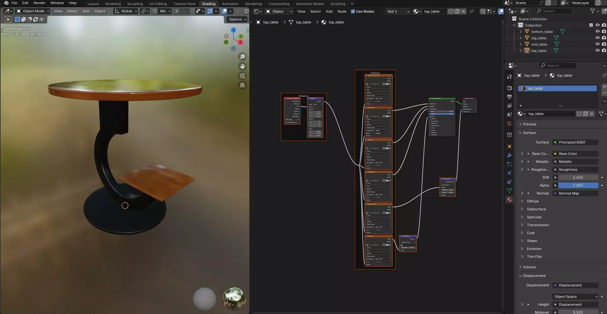This screenshot has height=314, width=607.
Task: Expand the Volume panel
Action: click(529, 267)
